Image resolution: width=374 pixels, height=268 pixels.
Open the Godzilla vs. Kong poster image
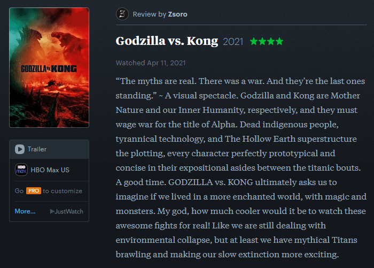49,67
